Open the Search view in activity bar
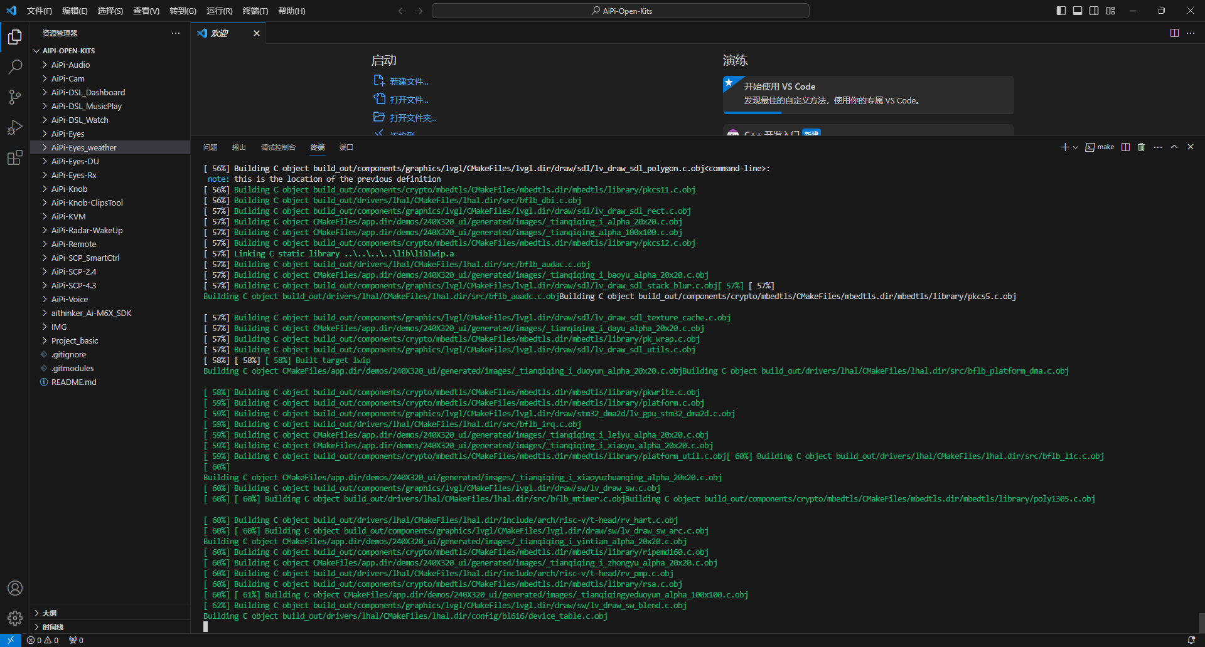 point(15,67)
